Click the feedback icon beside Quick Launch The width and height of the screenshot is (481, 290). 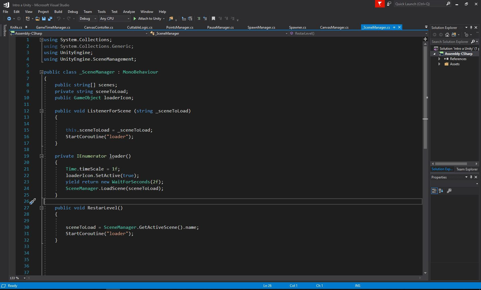click(389, 4)
